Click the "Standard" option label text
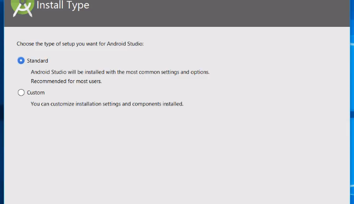Image resolution: width=354 pixels, height=204 pixels. [x=37, y=61]
